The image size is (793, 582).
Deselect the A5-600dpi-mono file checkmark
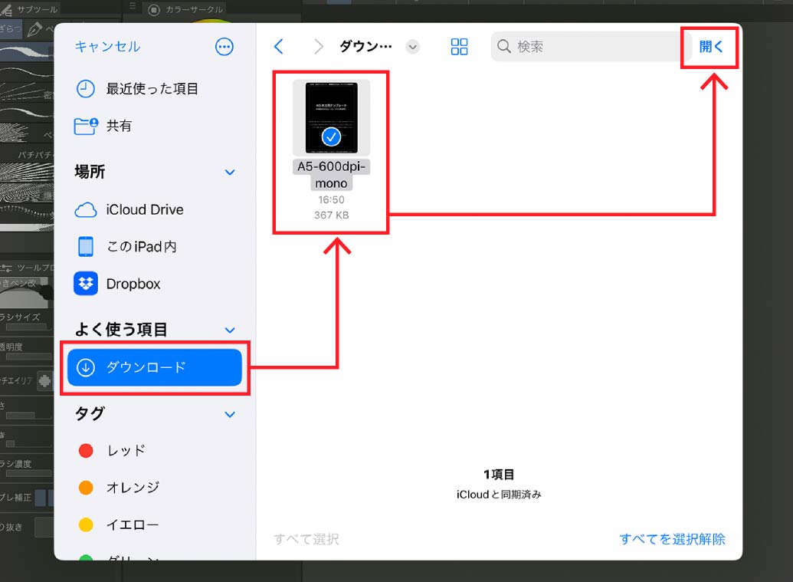(331, 137)
